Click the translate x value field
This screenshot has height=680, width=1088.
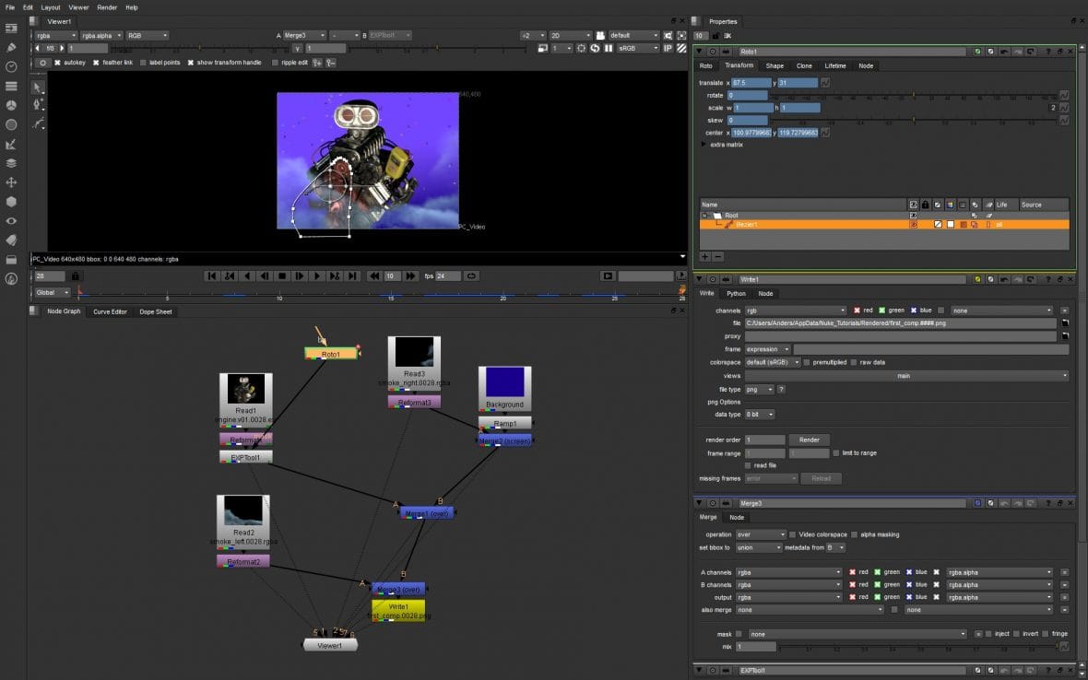tap(751, 83)
